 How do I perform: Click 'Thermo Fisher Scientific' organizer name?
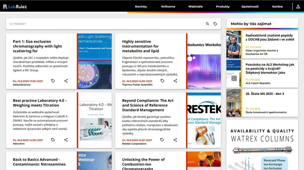(137, 85)
